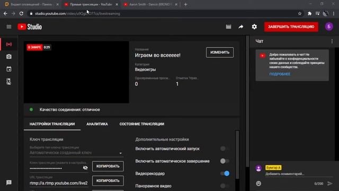Screen dimensions: 339x191
Task: Click the chat comment input field
Action: (x=299, y=174)
